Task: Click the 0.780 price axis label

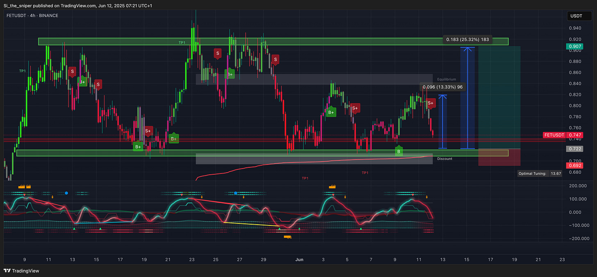Action: pyautogui.click(x=574, y=117)
